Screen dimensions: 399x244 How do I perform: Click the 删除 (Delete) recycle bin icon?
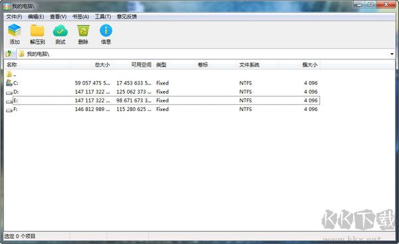click(x=83, y=31)
